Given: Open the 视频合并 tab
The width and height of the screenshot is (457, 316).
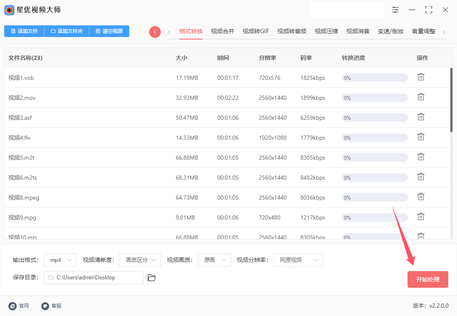Looking at the screenshot, I should [222, 31].
